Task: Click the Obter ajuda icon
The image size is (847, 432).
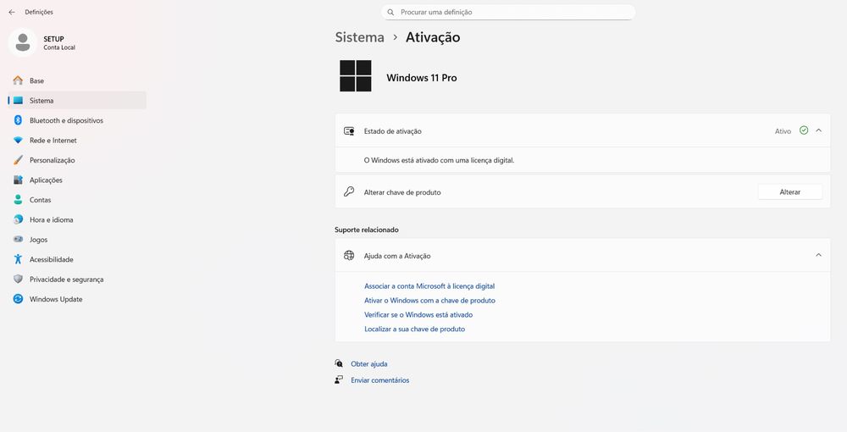Action: pos(339,363)
